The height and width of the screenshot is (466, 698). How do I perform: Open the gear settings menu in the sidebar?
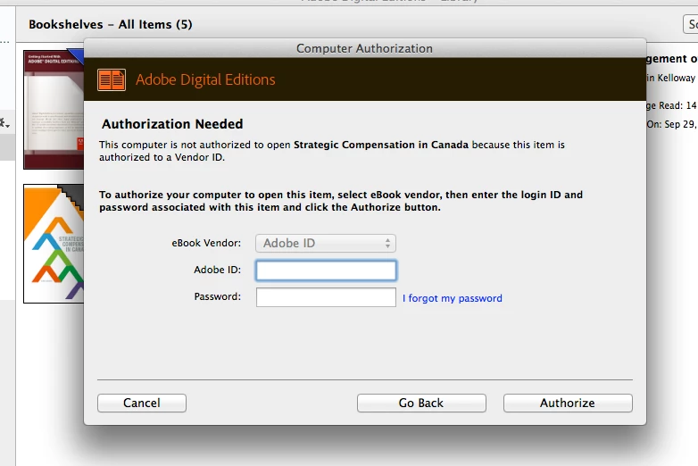(4, 123)
